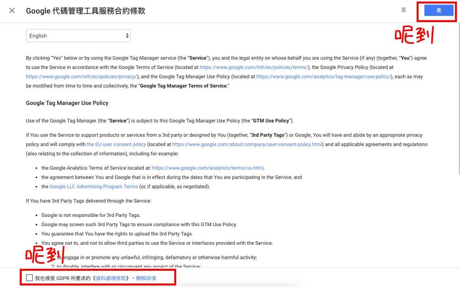
Task: Open the tag-manager use-policy URL link
Action: [323, 77]
